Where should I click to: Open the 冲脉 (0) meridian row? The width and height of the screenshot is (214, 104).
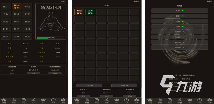180,21
